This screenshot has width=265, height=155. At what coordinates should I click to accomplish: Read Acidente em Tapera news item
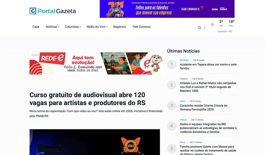(208, 66)
